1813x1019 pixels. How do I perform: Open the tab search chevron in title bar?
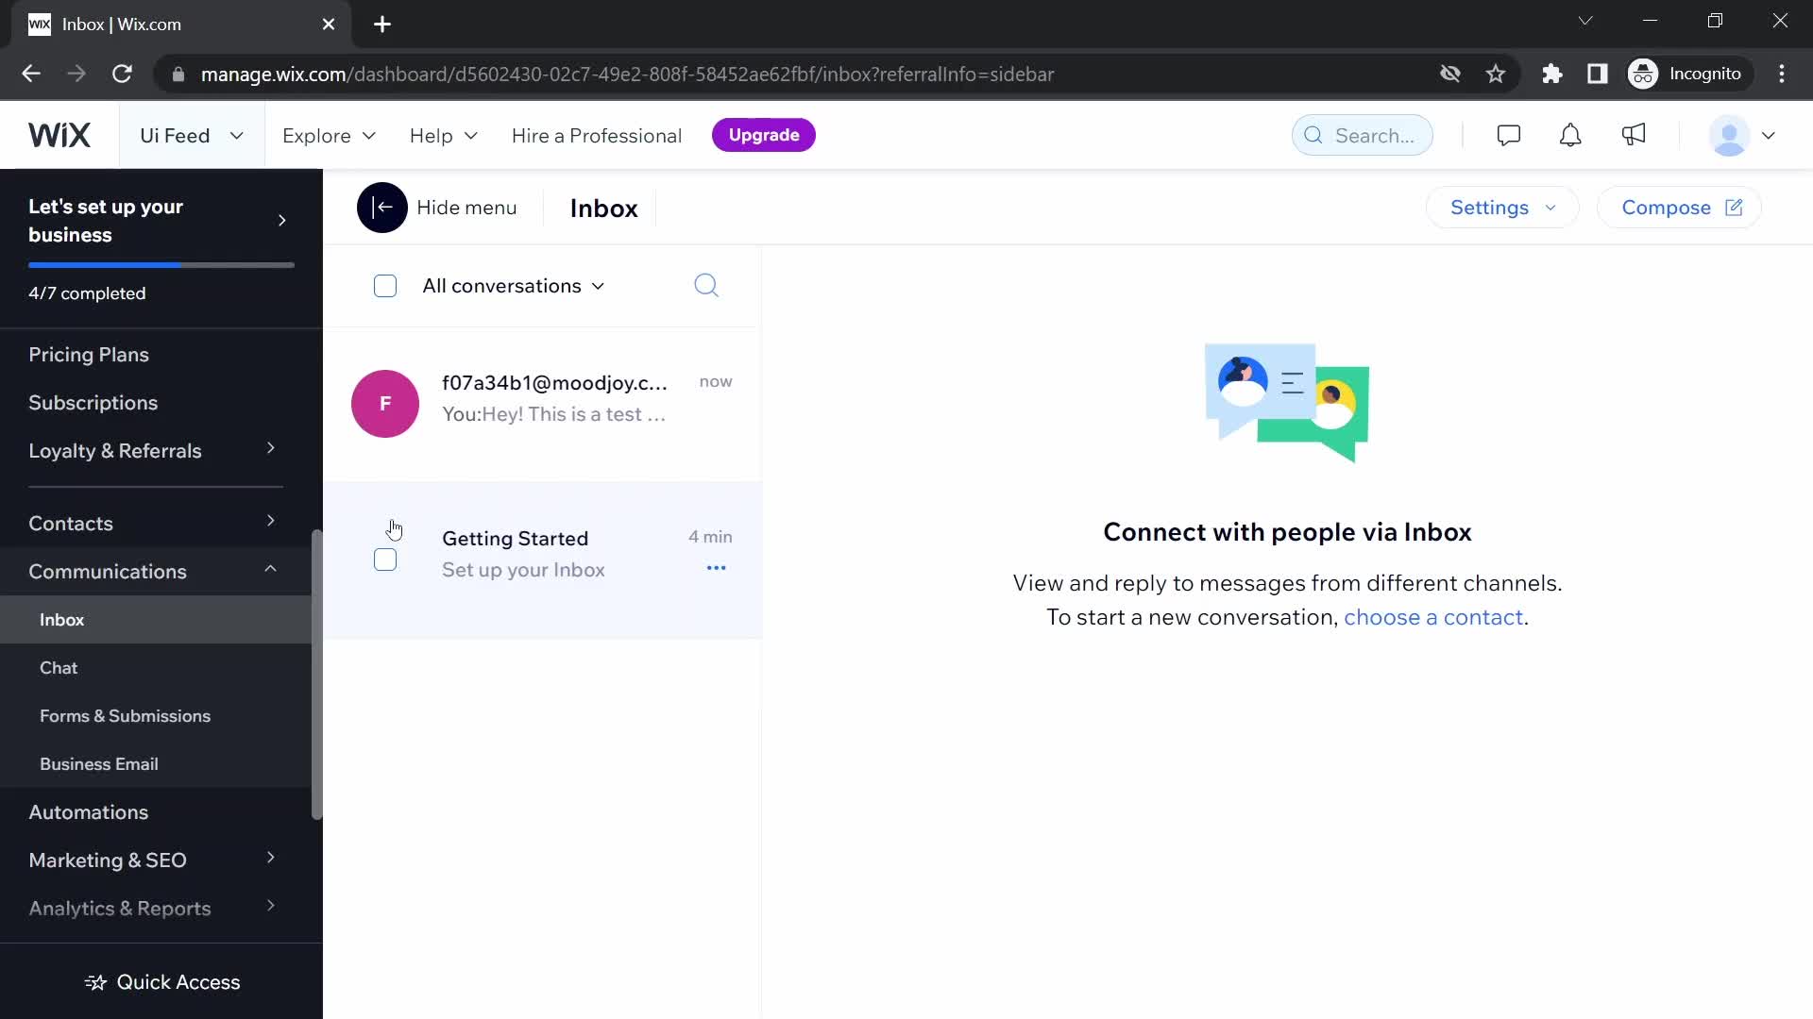pos(1585,21)
